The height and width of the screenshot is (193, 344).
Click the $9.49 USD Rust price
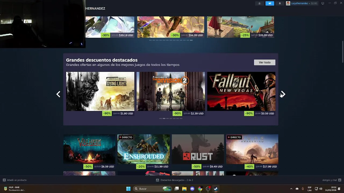point(216,166)
